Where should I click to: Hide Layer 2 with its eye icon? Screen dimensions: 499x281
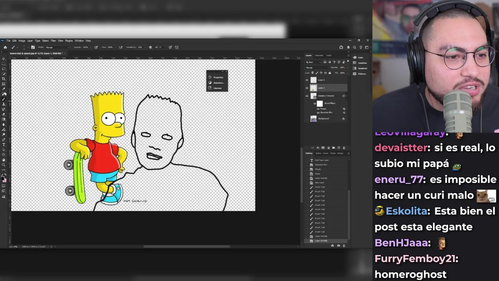pos(307,80)
